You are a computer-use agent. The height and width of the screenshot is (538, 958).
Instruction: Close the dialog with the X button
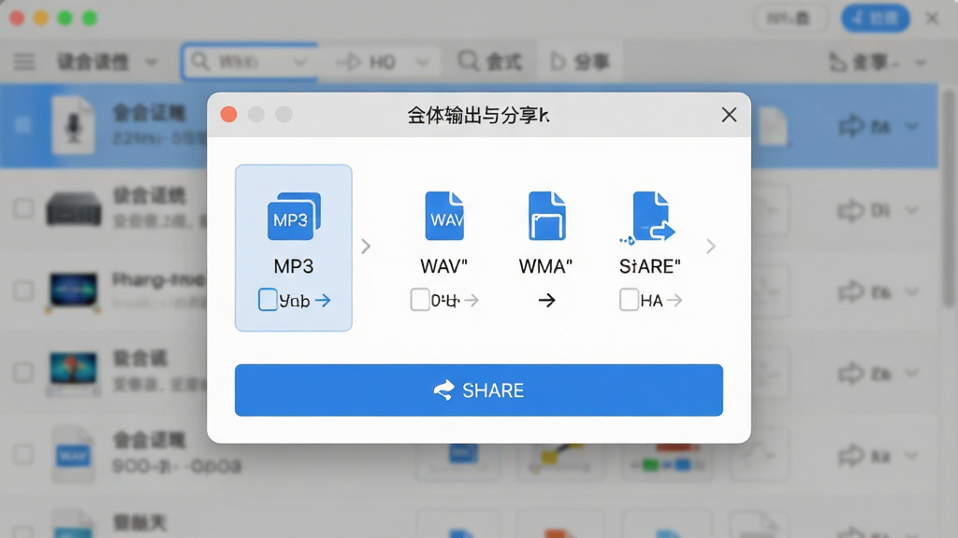point(729,115)
